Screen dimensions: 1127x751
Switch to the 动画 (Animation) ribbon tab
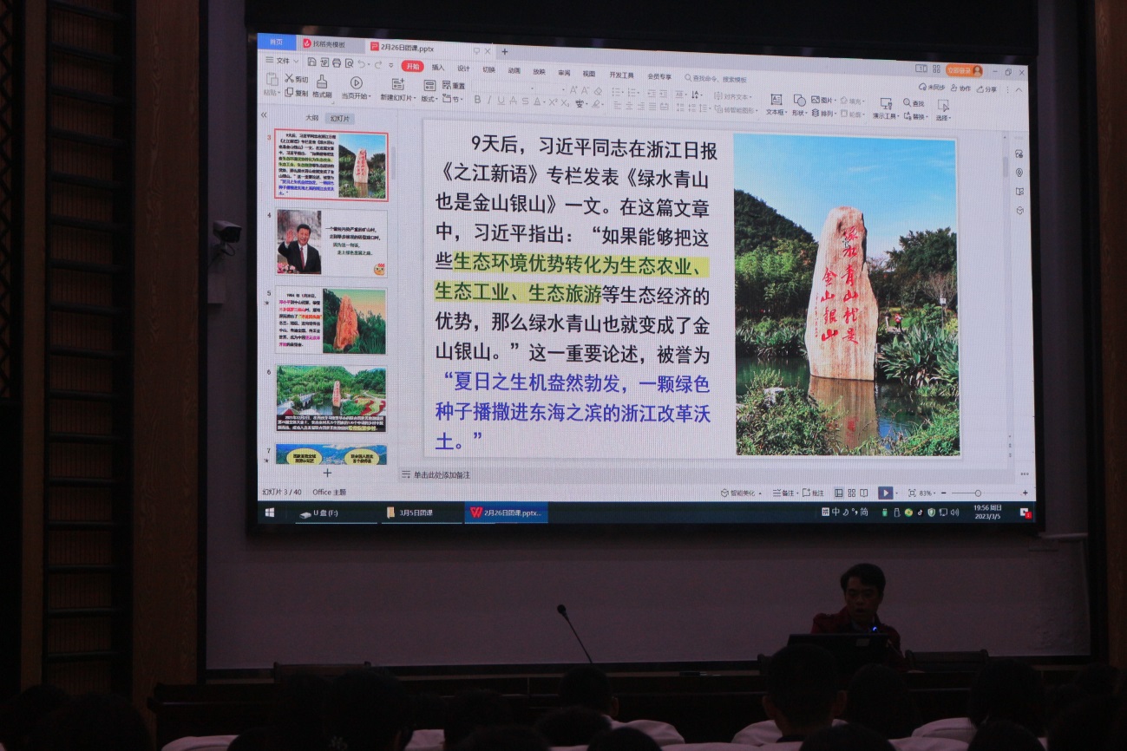point(514,70)
